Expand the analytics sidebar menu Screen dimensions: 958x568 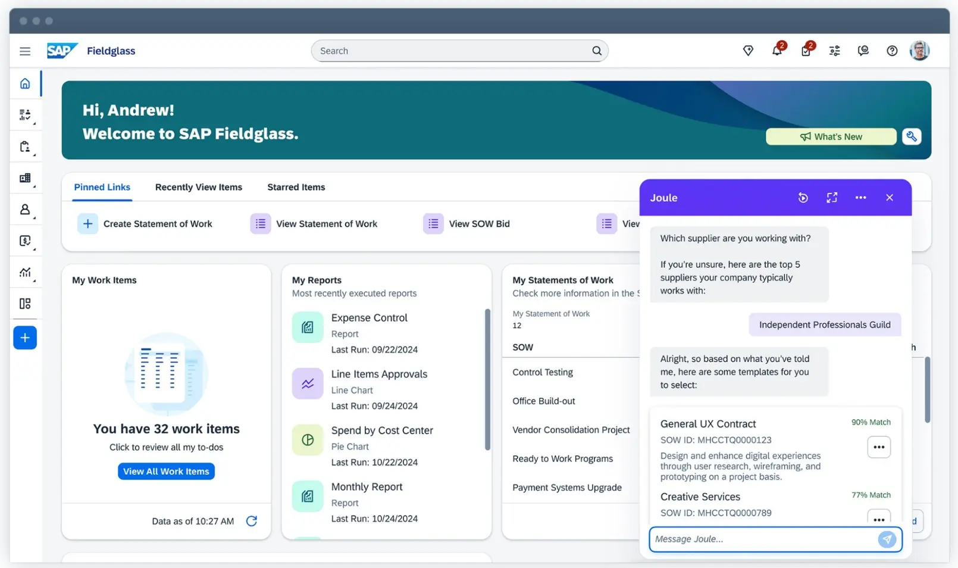(25, 273)
